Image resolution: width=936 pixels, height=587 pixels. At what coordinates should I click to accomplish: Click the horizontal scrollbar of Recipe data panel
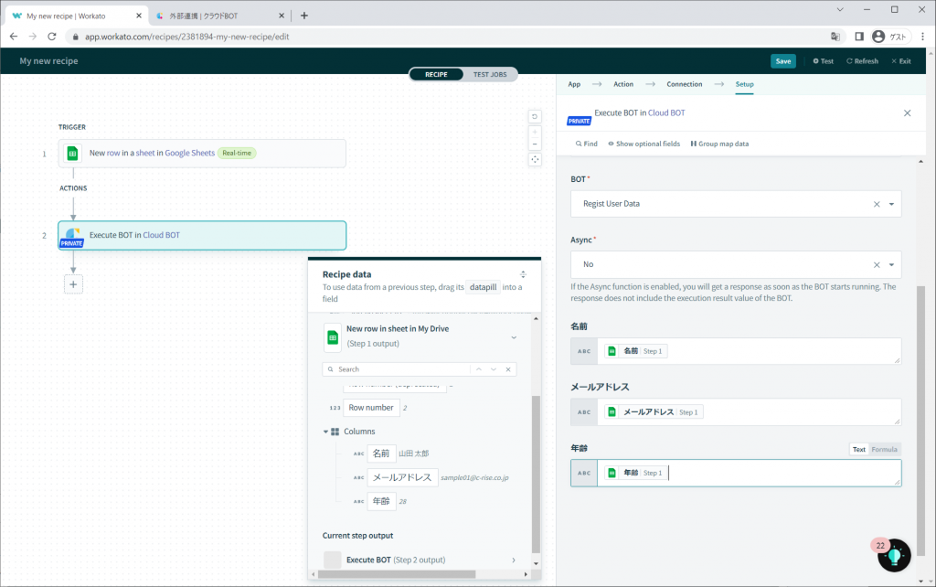397,574
